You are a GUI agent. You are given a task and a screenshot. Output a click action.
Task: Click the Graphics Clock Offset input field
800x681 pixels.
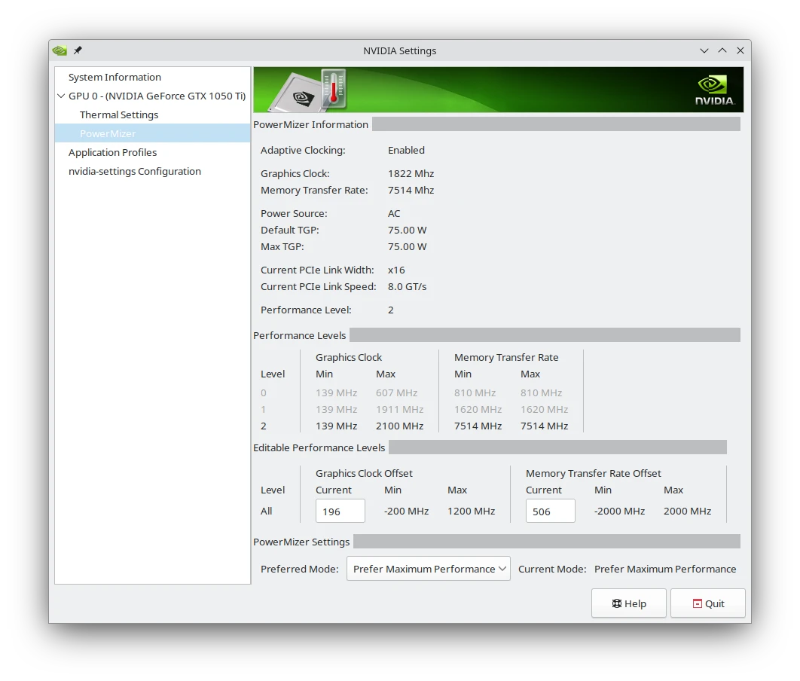point(340,511)
